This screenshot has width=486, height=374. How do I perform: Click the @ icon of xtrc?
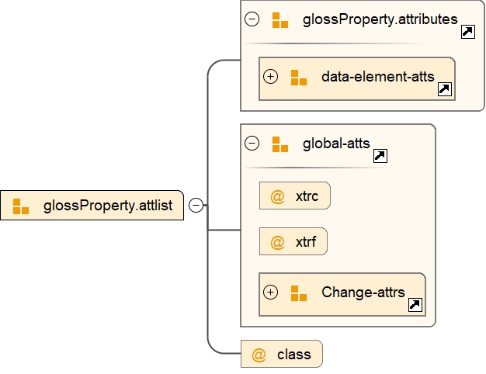[x=277, y=196]
